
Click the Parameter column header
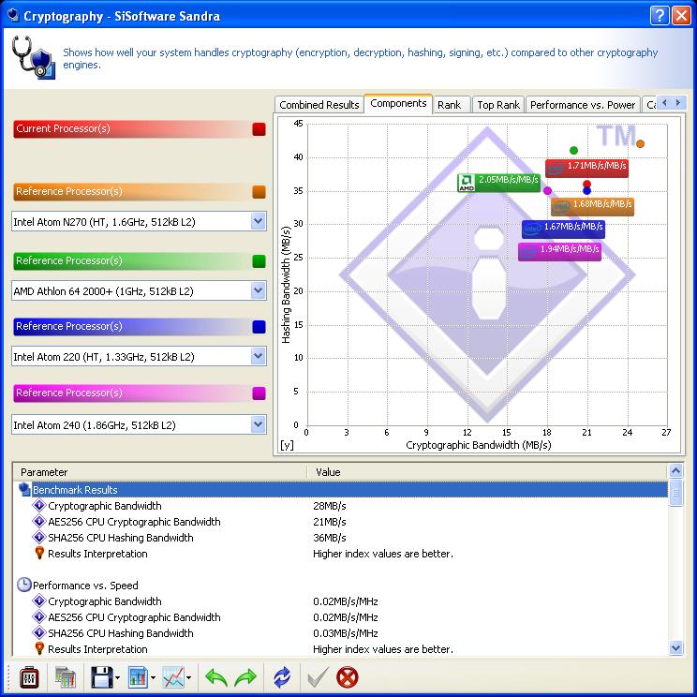click(x=160, y=472)
